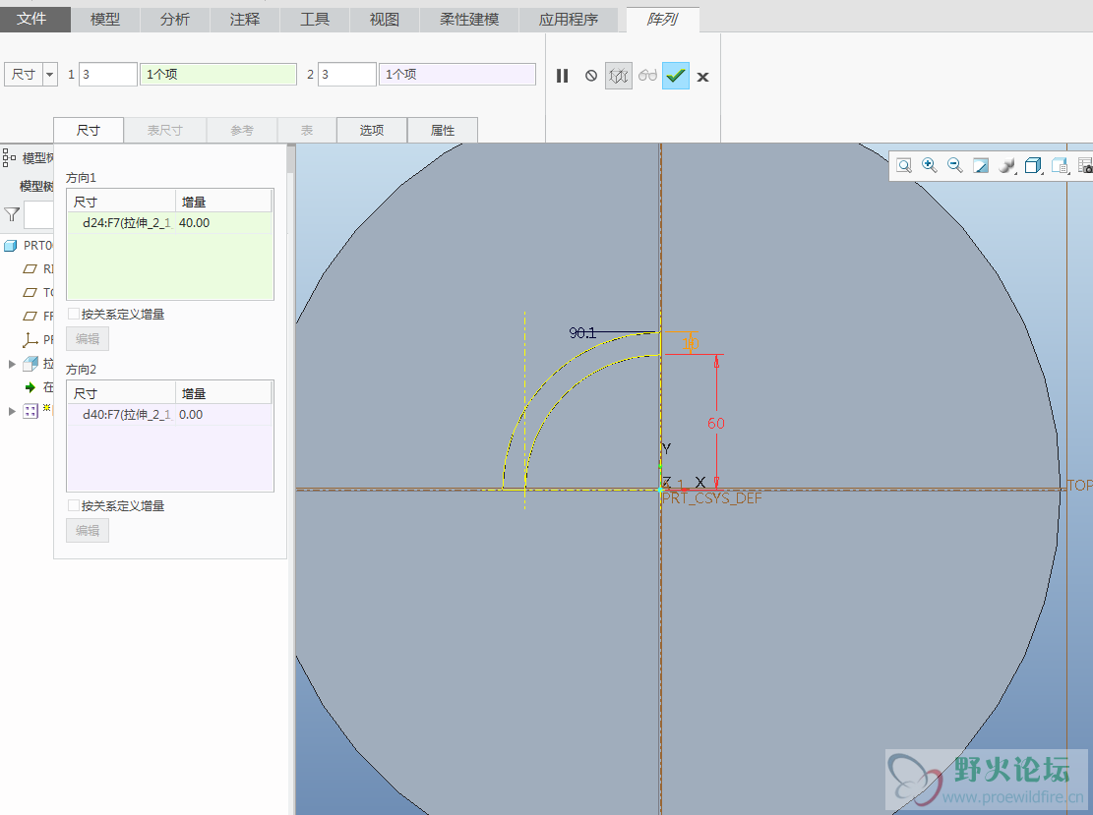The image size is (1093, 815).
Task: Select the PRT0 part cube icon
Action: [x=11, y=245]
